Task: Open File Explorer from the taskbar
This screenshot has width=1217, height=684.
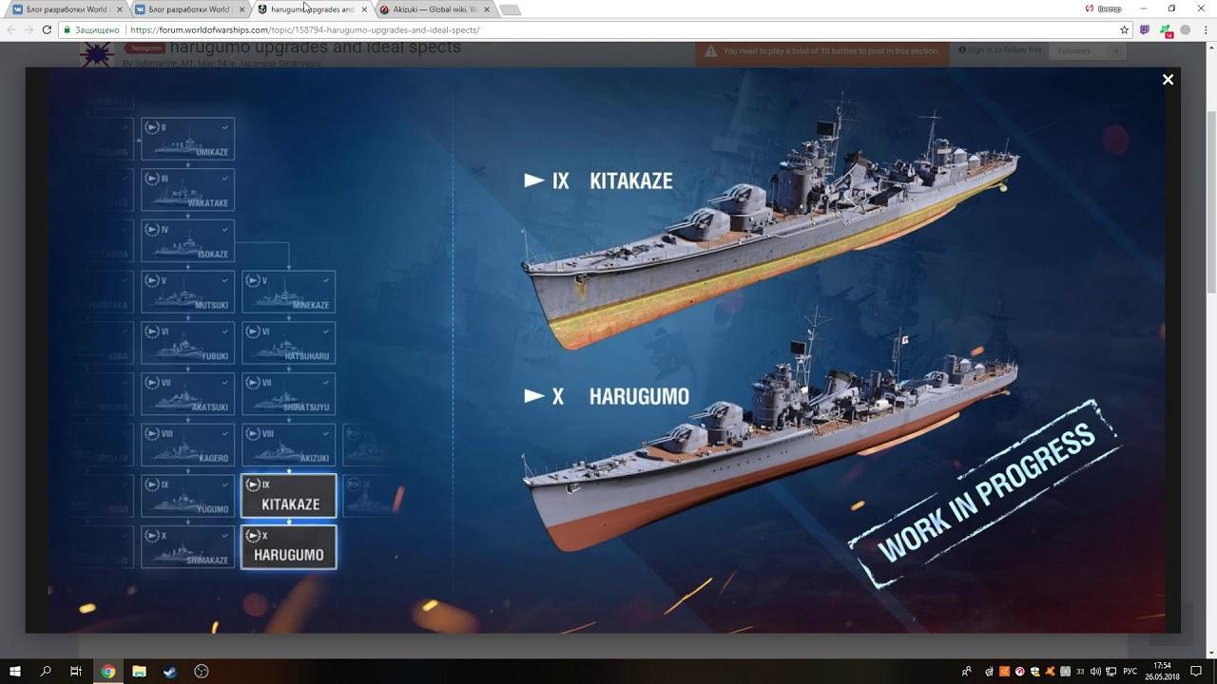Action: pyautogui.click(x=139, y=671)
